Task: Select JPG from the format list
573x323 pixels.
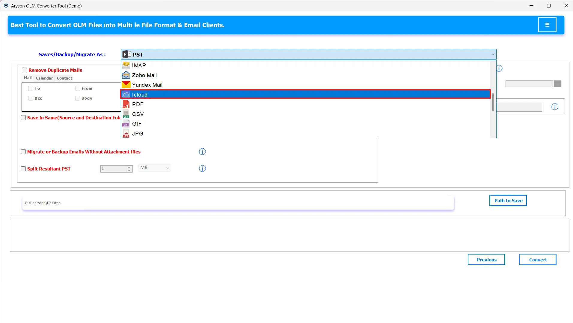Action: tap(138, 133)
